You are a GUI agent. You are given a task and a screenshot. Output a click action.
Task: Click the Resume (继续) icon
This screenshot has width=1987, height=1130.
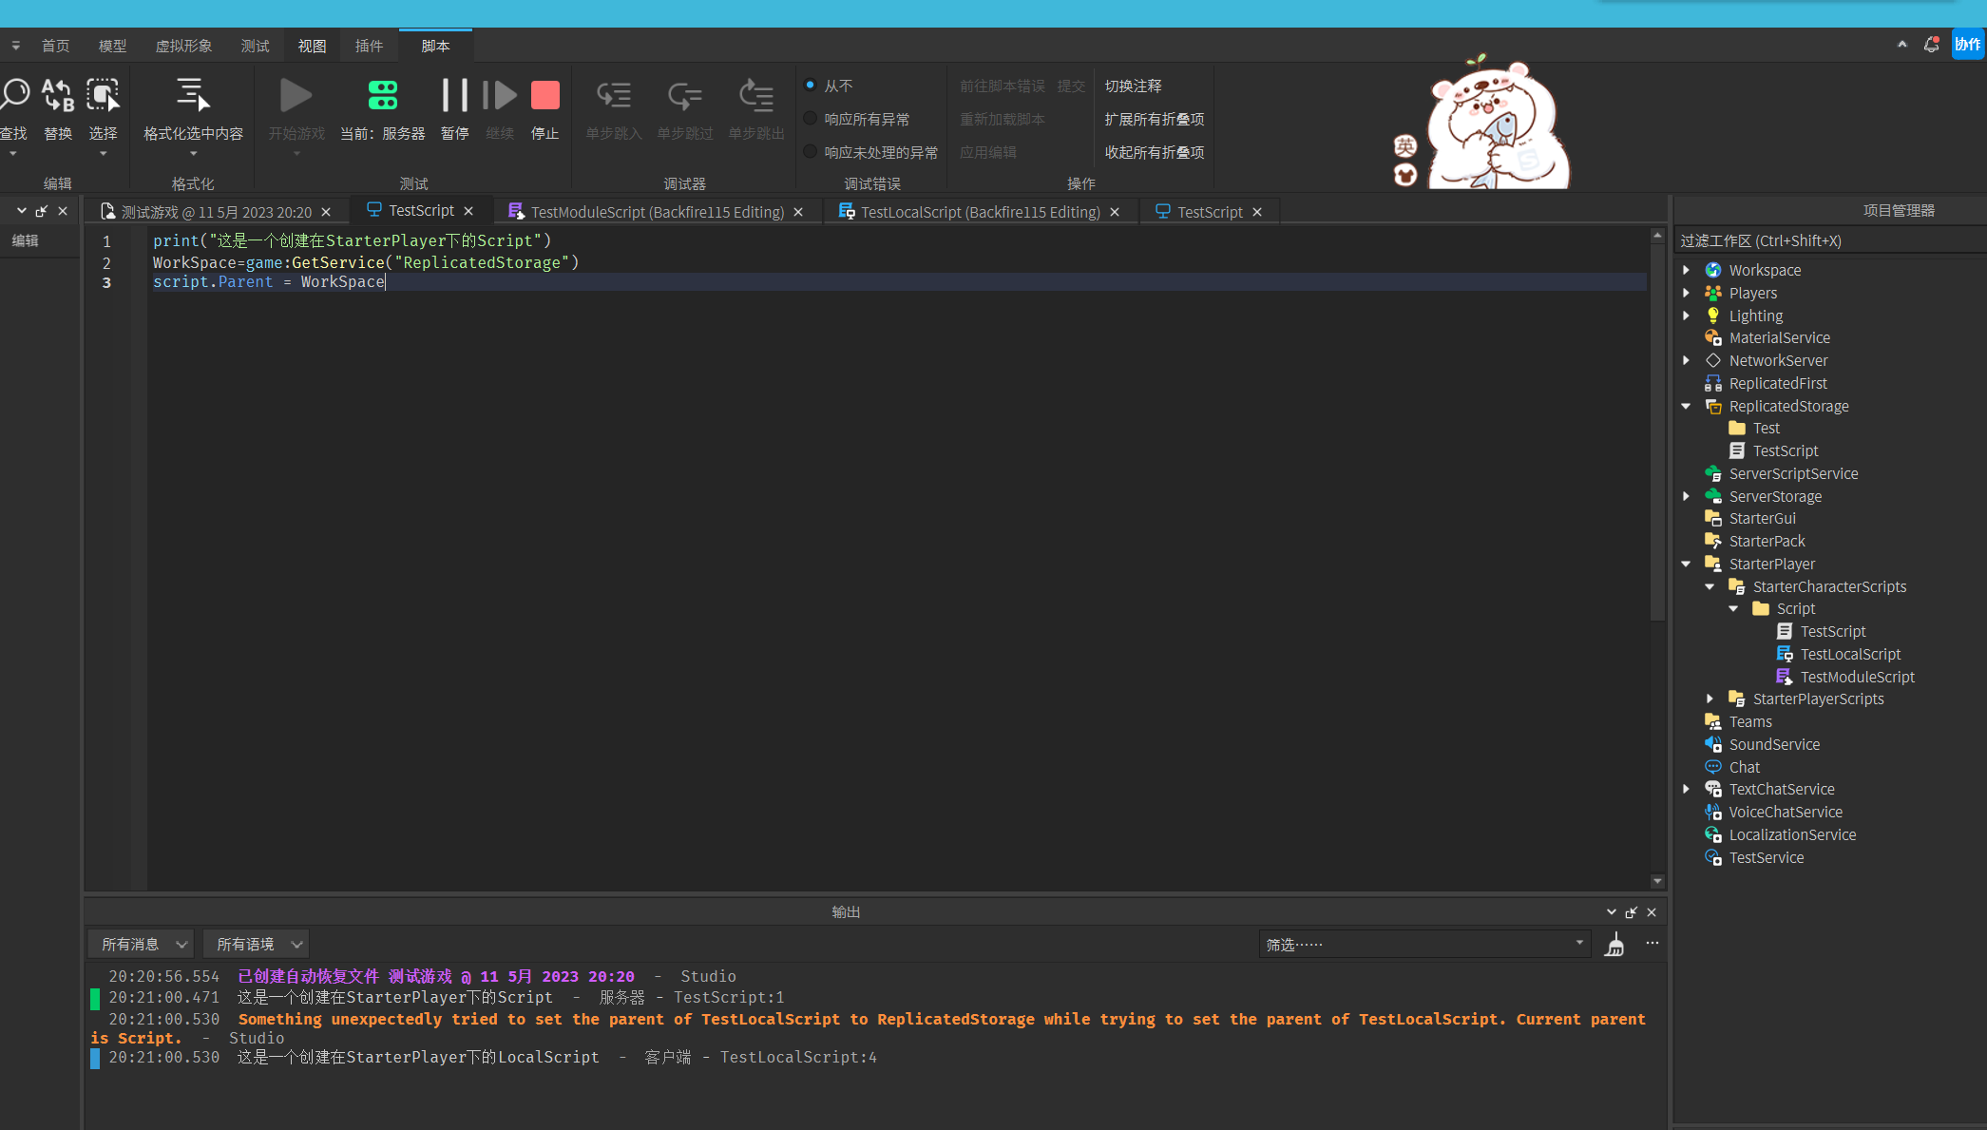[x=500, y=95]
